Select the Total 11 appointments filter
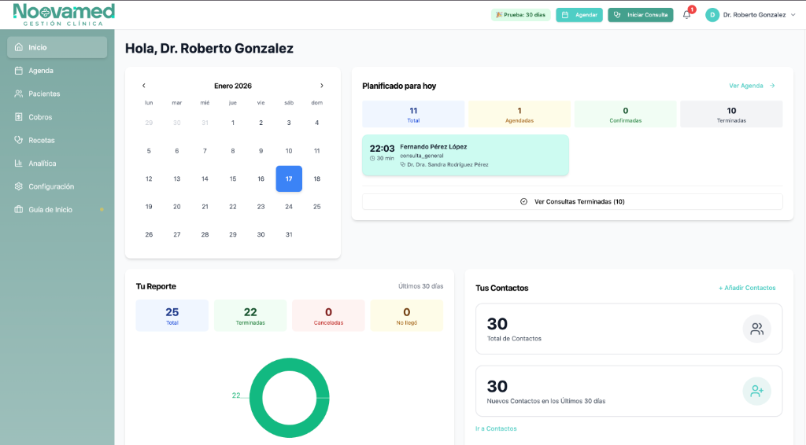This screenshot has height=445, width=806. click(413, 114)
